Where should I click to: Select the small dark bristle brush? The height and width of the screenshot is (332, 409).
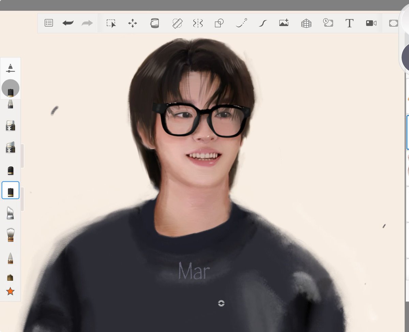[x=11, y=277]
